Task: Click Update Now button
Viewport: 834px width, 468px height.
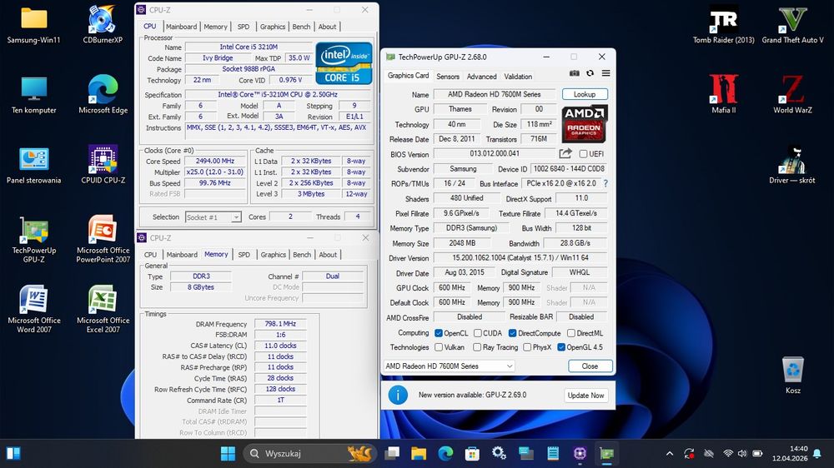Action: pos(585,396)
